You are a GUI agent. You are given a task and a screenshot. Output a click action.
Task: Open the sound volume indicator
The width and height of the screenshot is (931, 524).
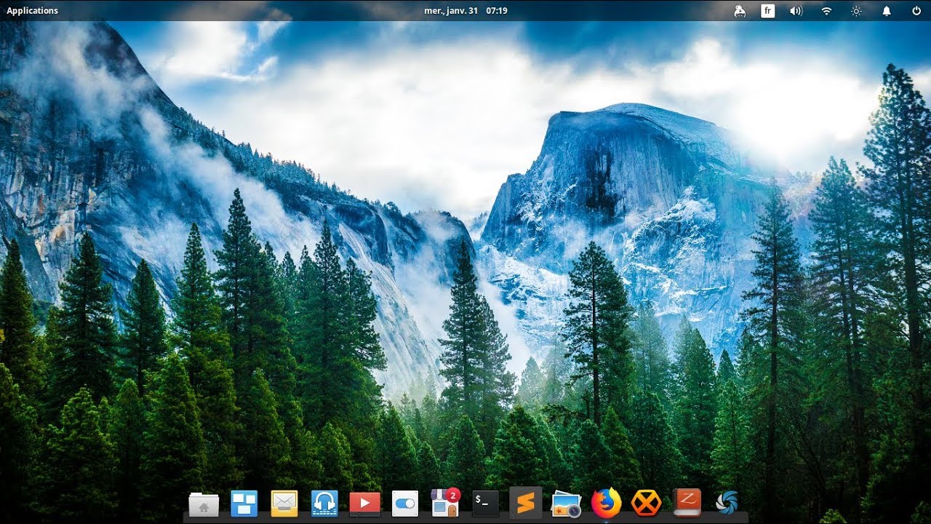coord(796,11)
